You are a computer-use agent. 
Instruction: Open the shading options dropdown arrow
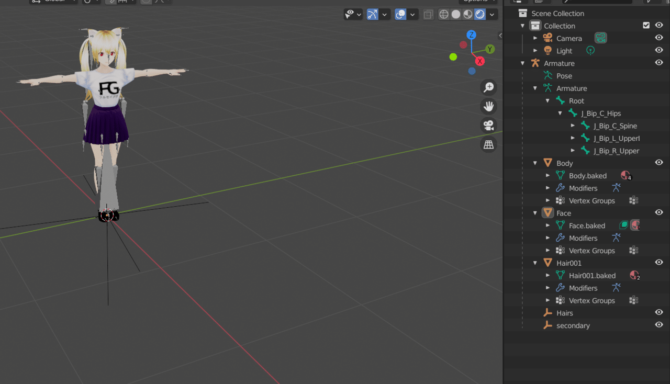[x=493, y=14]
